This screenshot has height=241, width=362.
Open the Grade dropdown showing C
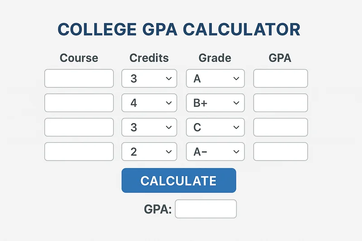click(215, 128)
